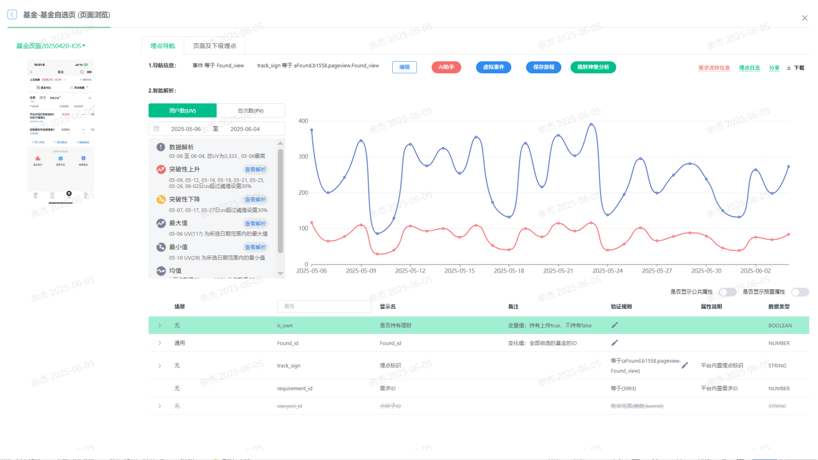The width and height of the screenshot is (818, 460).
Task: Open the 需求流转信息 link
Action: click(x=714, y=67)
